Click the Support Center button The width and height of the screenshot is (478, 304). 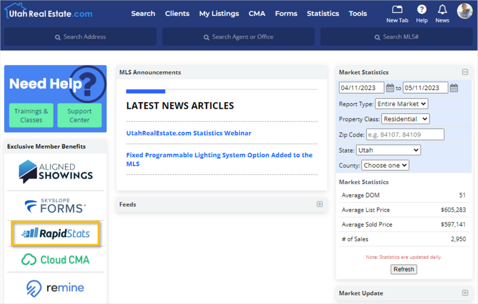(79, 116)
